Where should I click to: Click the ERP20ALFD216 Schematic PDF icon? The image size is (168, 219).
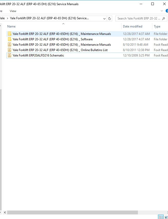(10, 55)
